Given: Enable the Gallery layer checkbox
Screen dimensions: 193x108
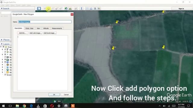Looking at the screenshot, I should coord(5,67).
